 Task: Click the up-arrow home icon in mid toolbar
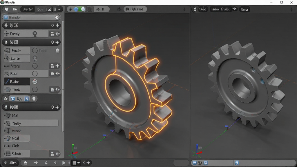(x=34, y=99)
